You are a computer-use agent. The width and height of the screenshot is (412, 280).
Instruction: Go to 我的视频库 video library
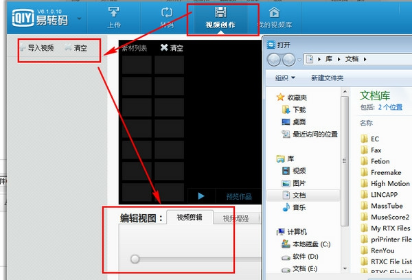(x=273, y=18)
